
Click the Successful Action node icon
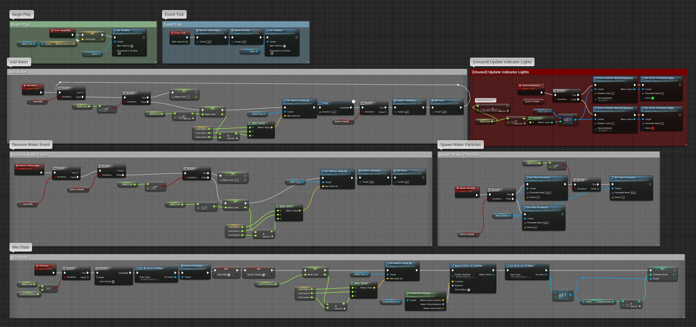(x=182, y=266)
